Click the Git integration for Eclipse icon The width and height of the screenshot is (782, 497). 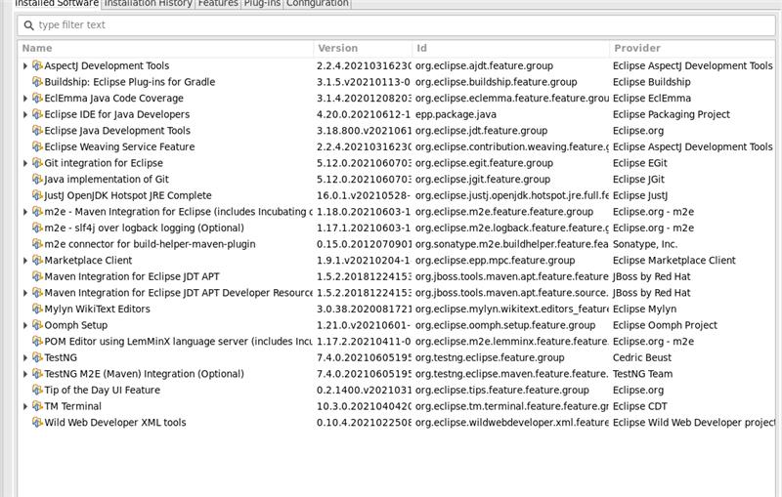[37, 163]
